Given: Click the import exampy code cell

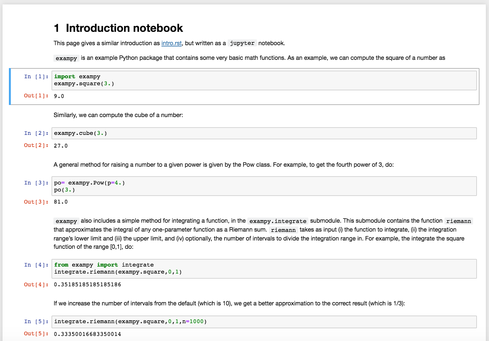Looking at the screenshot, I should click(x=264, y=80).
